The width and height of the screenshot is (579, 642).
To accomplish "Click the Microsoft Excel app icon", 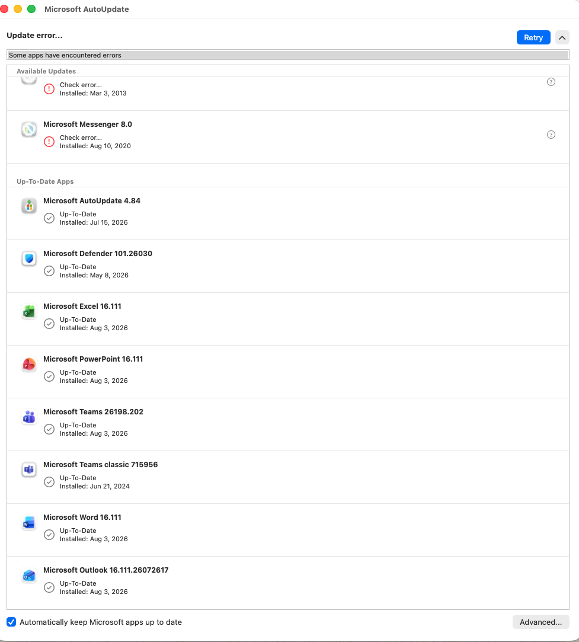I will pyautogui.click(x=29, y=312).
